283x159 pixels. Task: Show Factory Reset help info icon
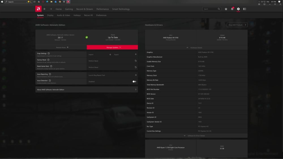click(x=48, y=60)
